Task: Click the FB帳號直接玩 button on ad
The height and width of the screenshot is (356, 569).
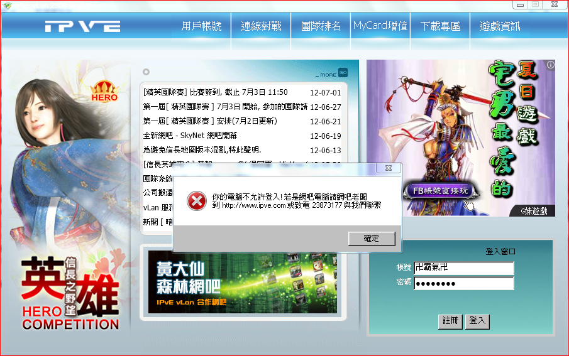Action: tap(441, 191)
